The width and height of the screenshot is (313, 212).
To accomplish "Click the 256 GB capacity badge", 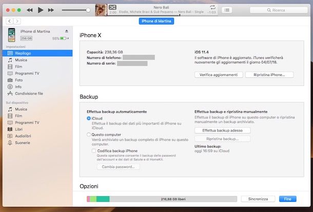I will pos(26,38).
